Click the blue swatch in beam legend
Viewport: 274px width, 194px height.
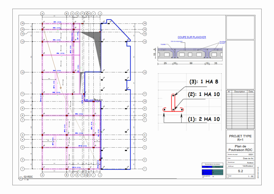207,172
